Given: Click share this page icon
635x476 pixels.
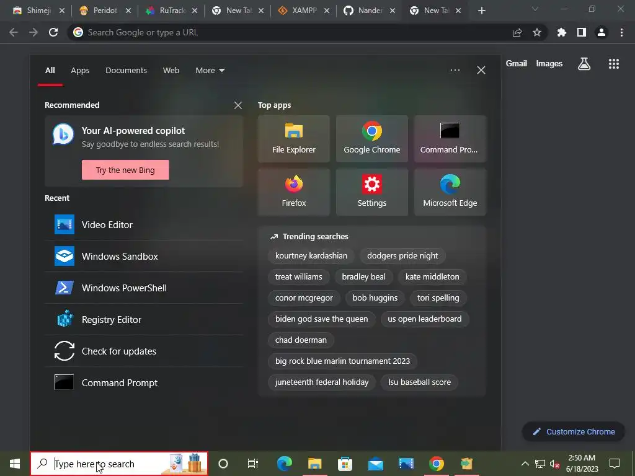Looking at the screenshot, I should (x=517, y=32).
